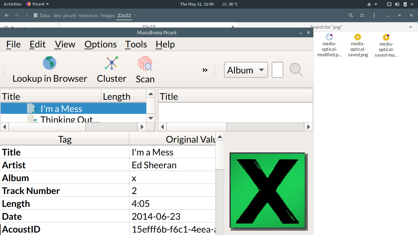The width and height of the screenshot is (418, 235).
Task: Click the 28 °C weather indicator
Action: point(230,4)
